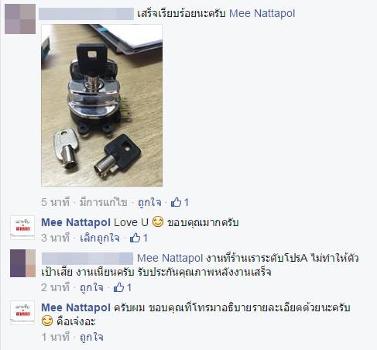
Task: Like the last comment by Mee Nattapol
Action: (x=91, y=337)
